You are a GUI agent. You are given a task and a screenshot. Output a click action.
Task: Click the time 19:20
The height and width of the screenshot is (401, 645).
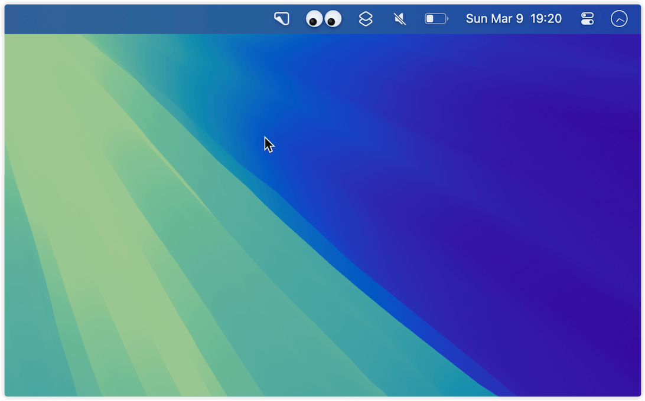pos(546,19)
